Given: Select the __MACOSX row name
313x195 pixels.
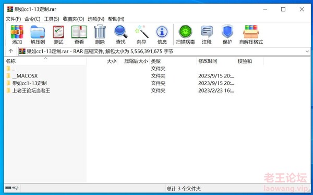Looking at the screenshot, I should (25, 76).
